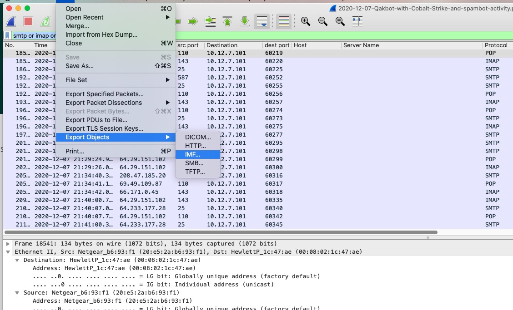Click the reset zoom to normal size icon
The width and height of the screenshot is (513, 310).
point(340,22)
